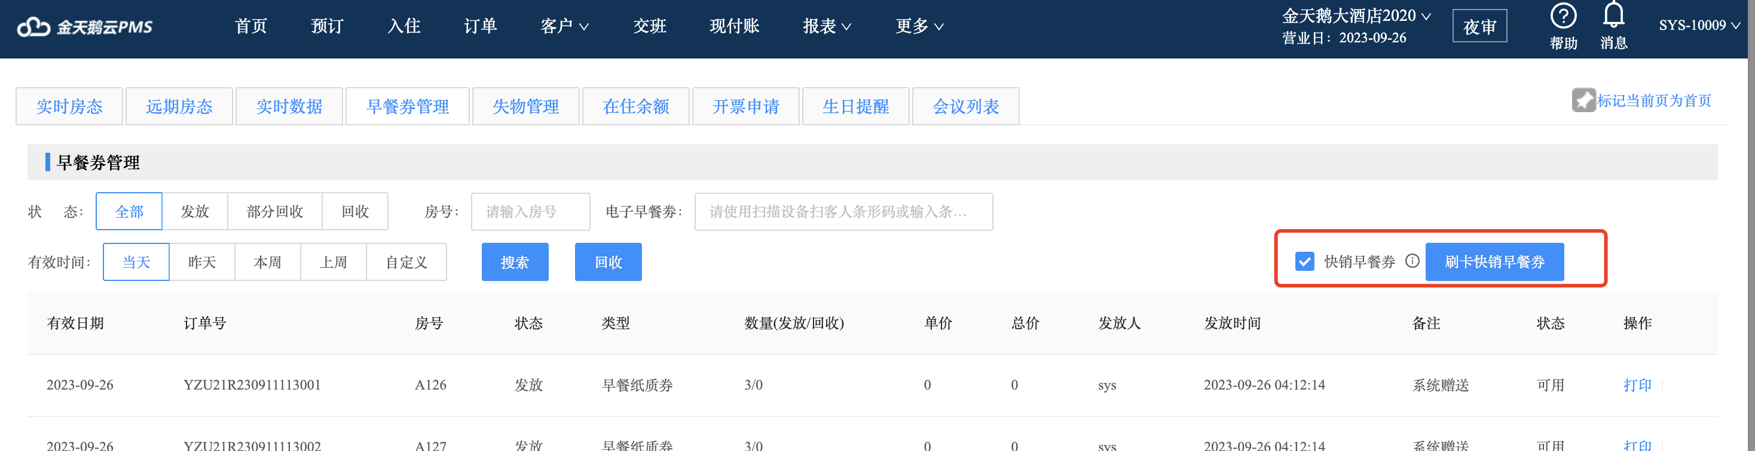Switch to the 远期房态 tab
1755x451 pixels.
179,106
